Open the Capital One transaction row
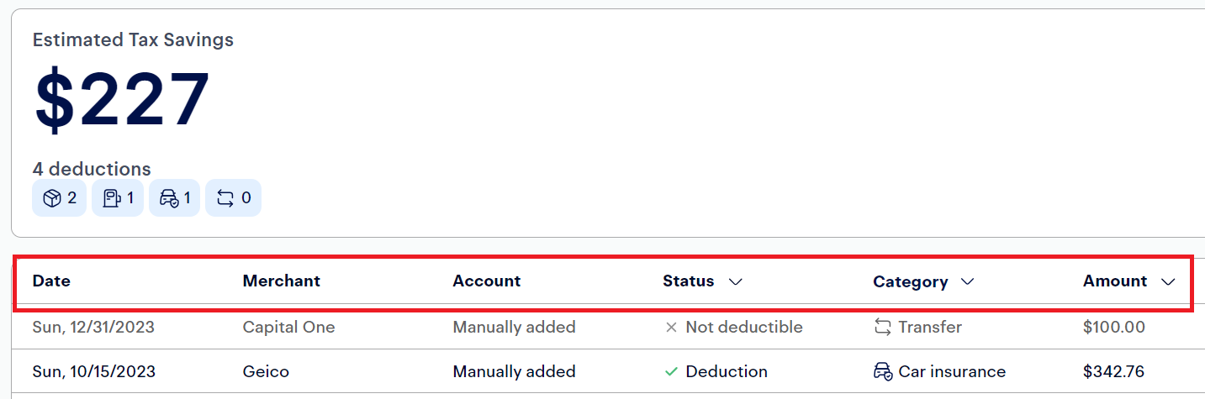 click(x=608, y=328)
